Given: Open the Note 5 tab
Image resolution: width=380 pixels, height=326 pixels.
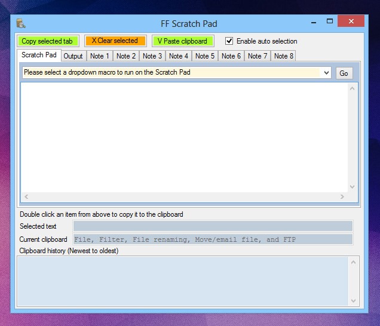Looking at the screenshot, I should pyautogui.click(x=205, y=56).
